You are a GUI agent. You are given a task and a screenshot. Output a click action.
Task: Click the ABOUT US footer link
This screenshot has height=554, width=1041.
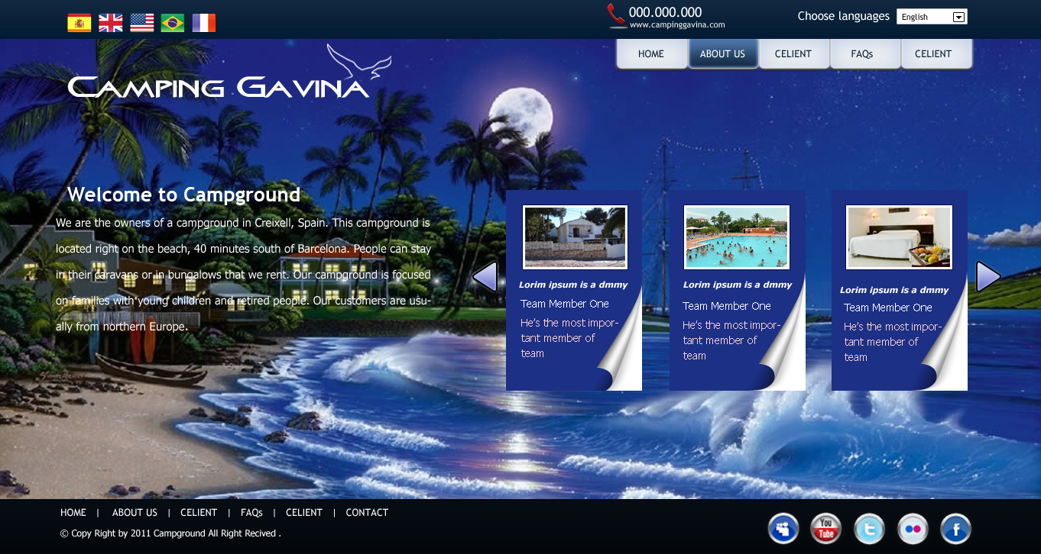coord(135,513)
